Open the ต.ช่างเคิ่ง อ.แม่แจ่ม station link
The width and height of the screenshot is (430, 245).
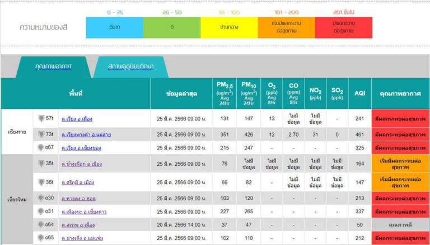[x=82, y=238]
